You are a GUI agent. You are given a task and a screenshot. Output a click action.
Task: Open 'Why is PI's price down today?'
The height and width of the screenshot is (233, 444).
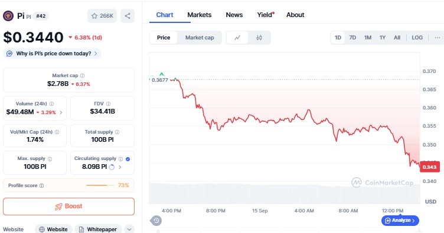53,54
